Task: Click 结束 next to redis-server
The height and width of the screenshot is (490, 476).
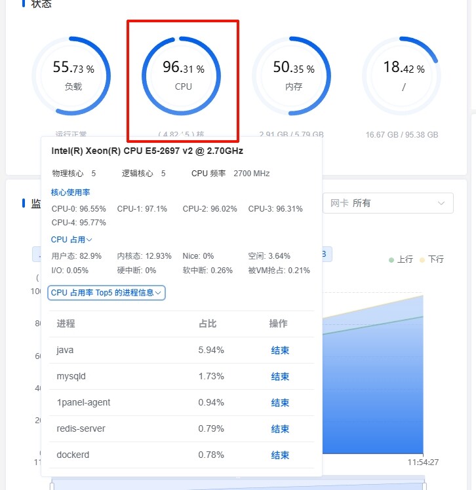Action: coord(280,429)
